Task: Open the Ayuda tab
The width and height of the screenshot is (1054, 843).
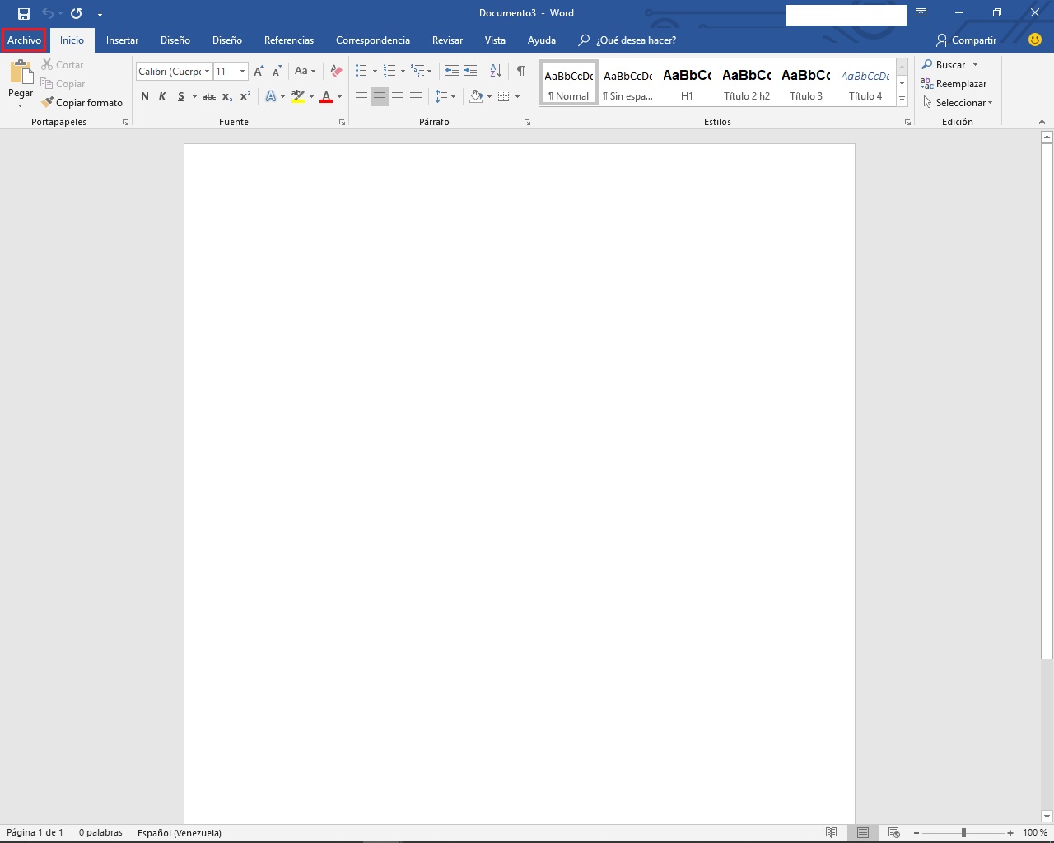Action: [x=542, y=40]
